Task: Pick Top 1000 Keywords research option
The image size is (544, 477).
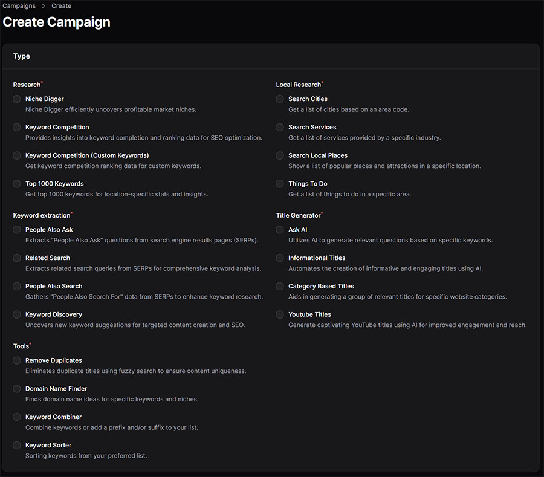Action: pyautogui.click(x=16, y=183)
